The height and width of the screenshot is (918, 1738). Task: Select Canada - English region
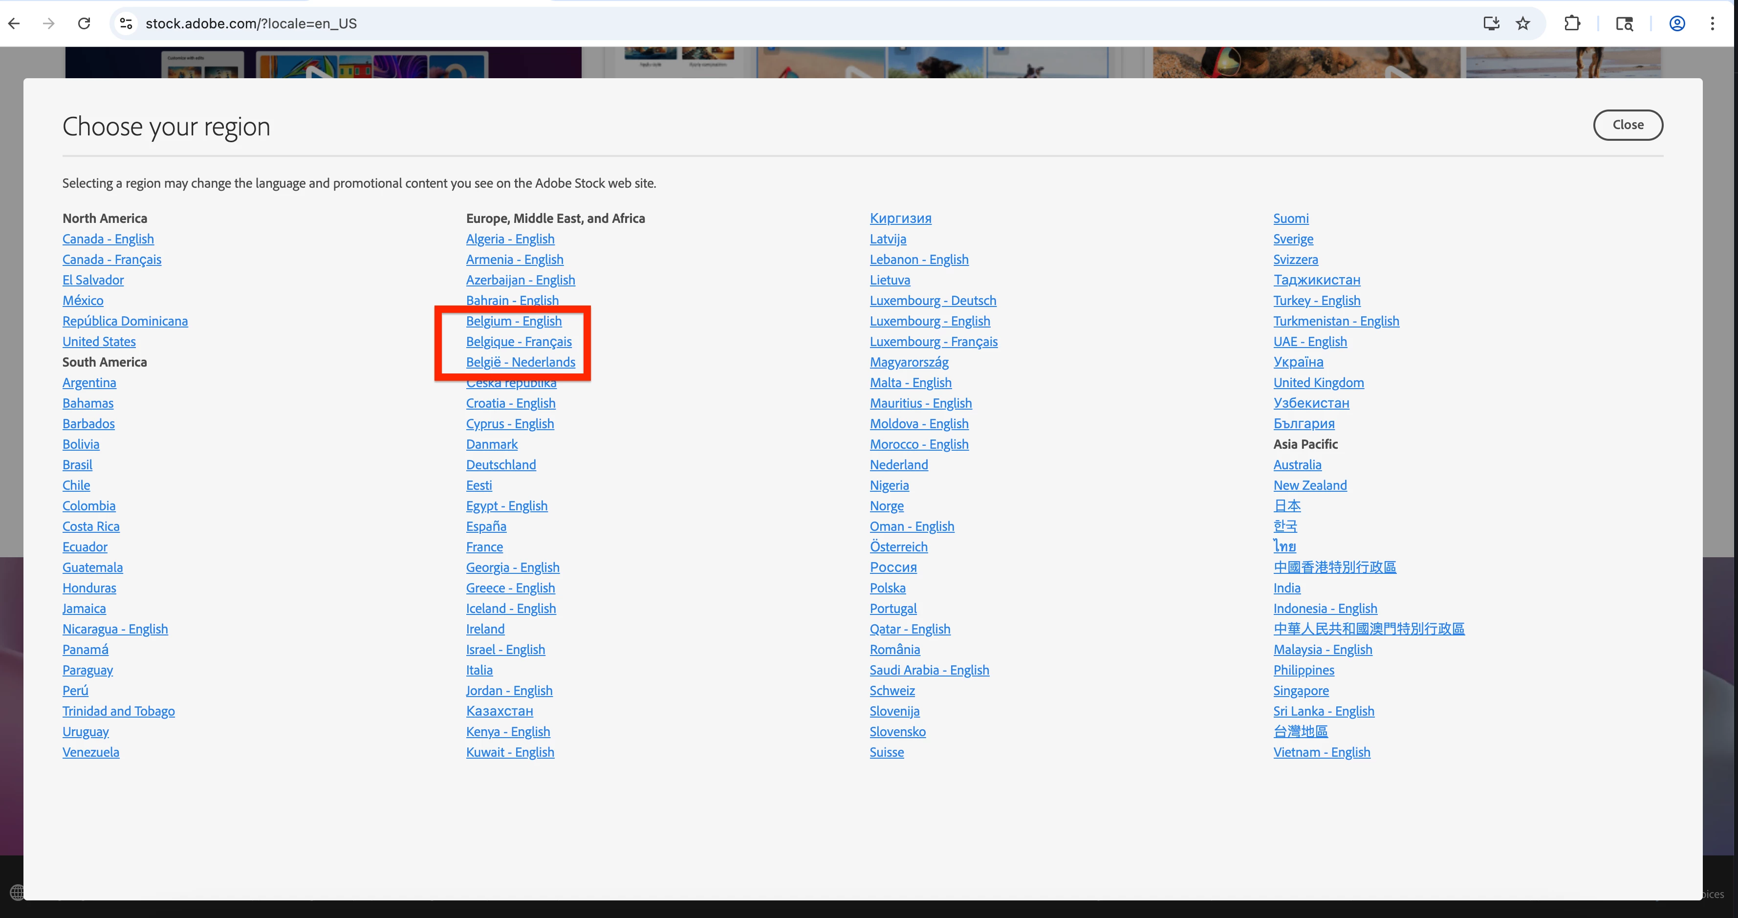click(x=108, y=239)
